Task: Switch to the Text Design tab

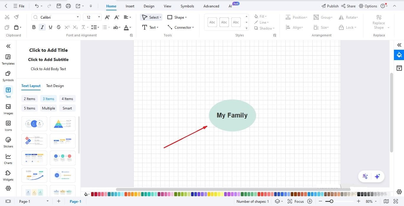Action: tap(55, 86)
